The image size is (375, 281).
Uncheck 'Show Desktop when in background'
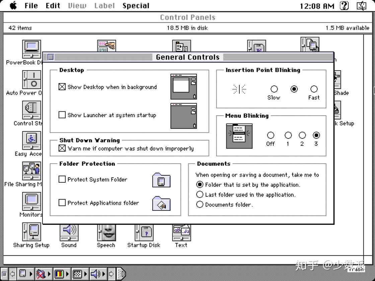(62, 87)
